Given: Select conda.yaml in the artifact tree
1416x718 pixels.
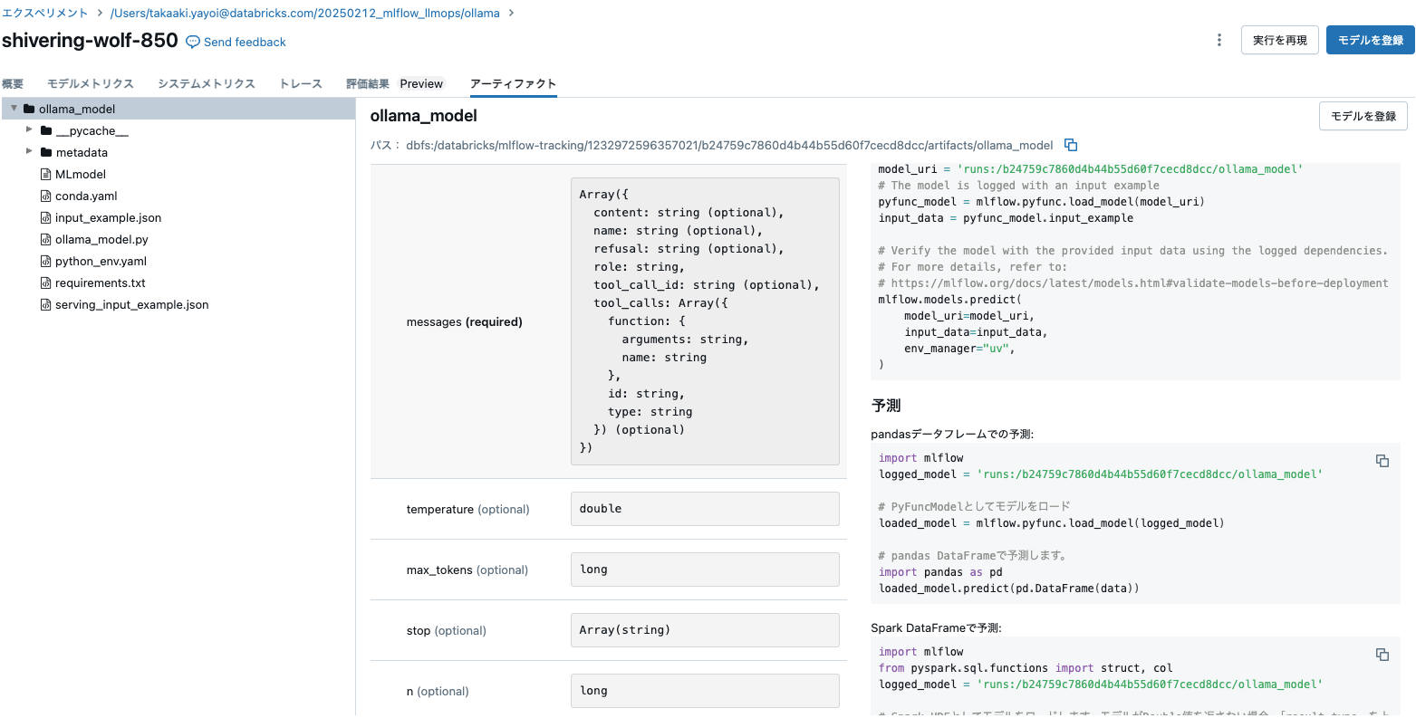Looking at the screenshot, I should tap(88, 196).
